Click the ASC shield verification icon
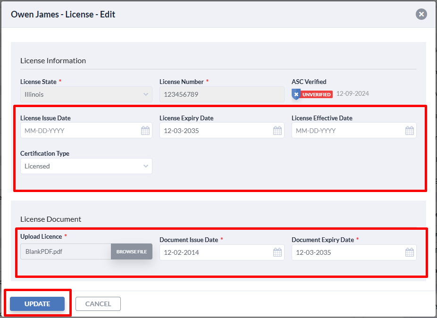Image resolution: width=437 pixels, height=318 pixels. click(x=296, y=94)
